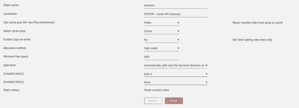This screenshot has width=299, height=108.
Task: Click "Set when adding new share only" note
Action: click(x=252, y=40)
